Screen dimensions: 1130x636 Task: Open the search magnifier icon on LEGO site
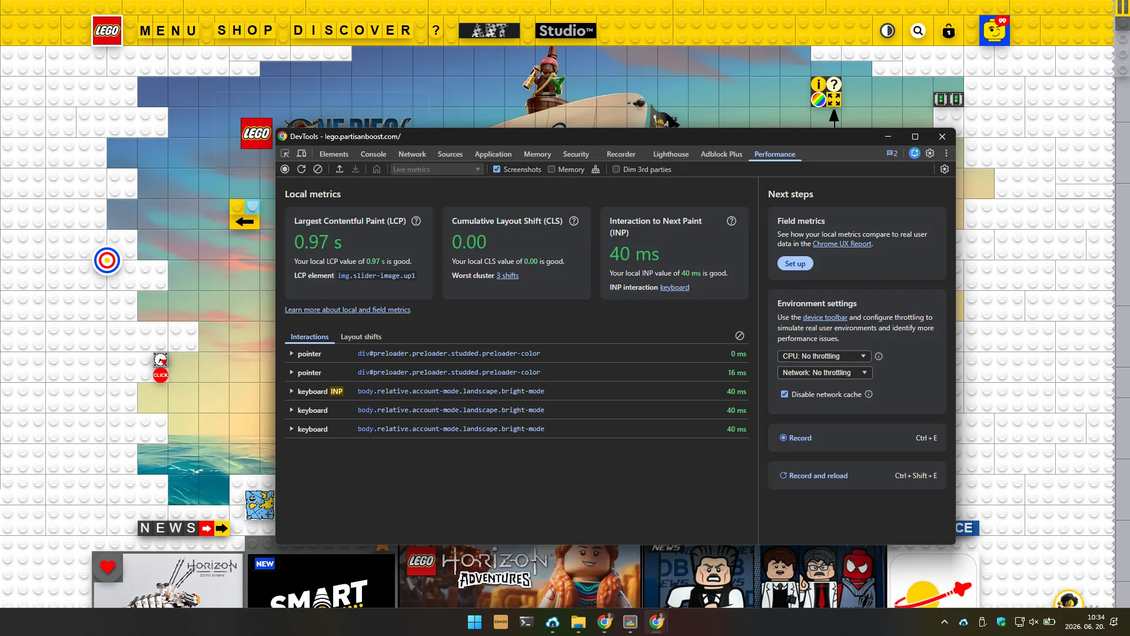pos(918,31)
